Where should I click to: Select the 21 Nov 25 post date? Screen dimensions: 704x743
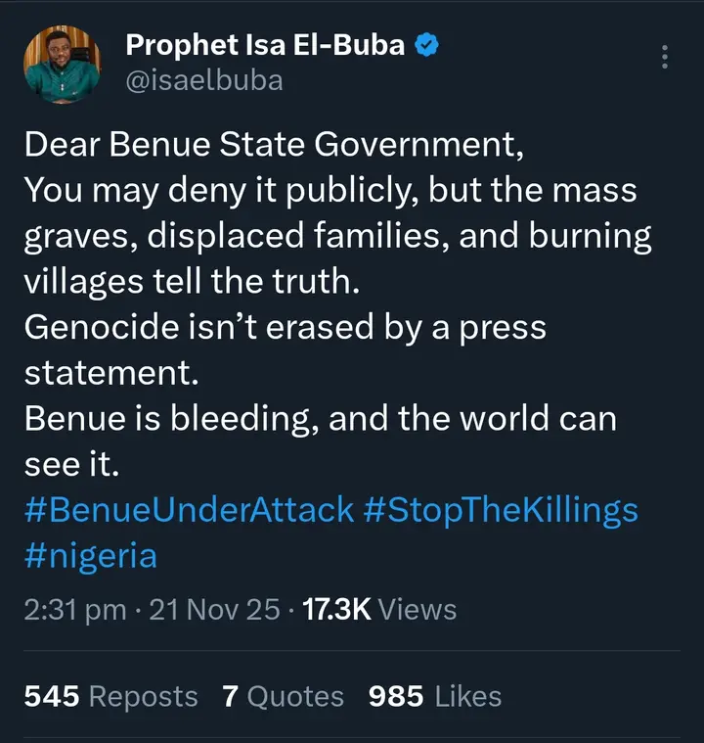[211, 609]
